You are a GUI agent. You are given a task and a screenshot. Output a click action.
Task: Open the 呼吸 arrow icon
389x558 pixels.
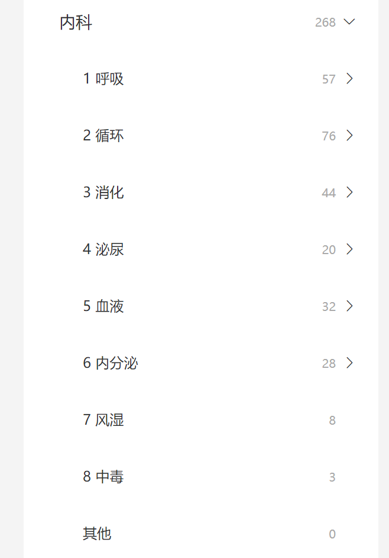(349, 79)
